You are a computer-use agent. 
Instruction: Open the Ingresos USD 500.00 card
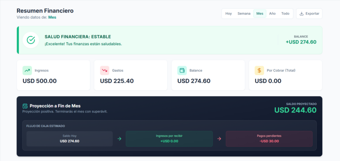click(x=53, y=75)
